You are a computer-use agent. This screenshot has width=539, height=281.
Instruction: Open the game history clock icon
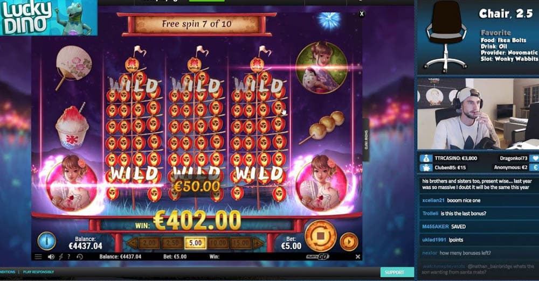[80, 257]
